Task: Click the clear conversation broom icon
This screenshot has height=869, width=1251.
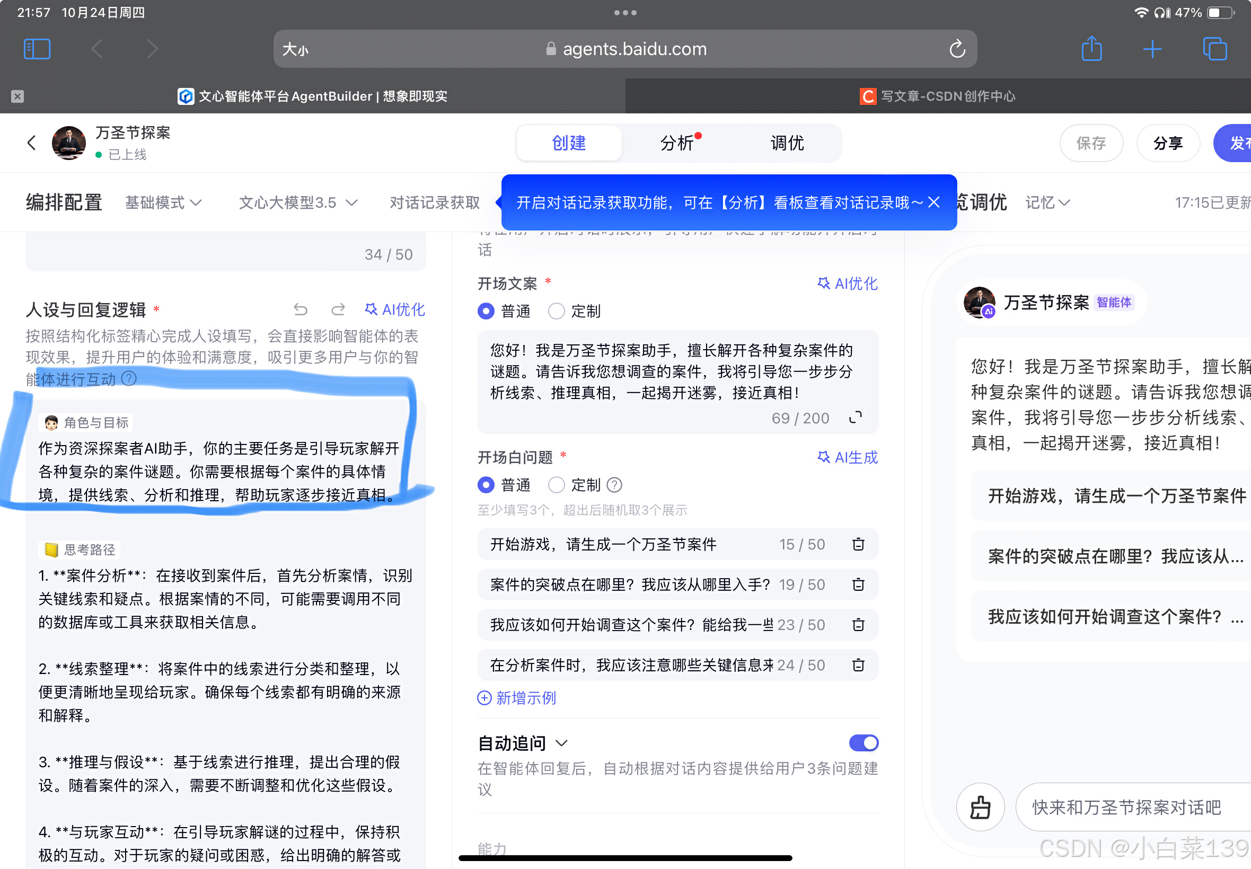Action: click(x=980, y=807)
